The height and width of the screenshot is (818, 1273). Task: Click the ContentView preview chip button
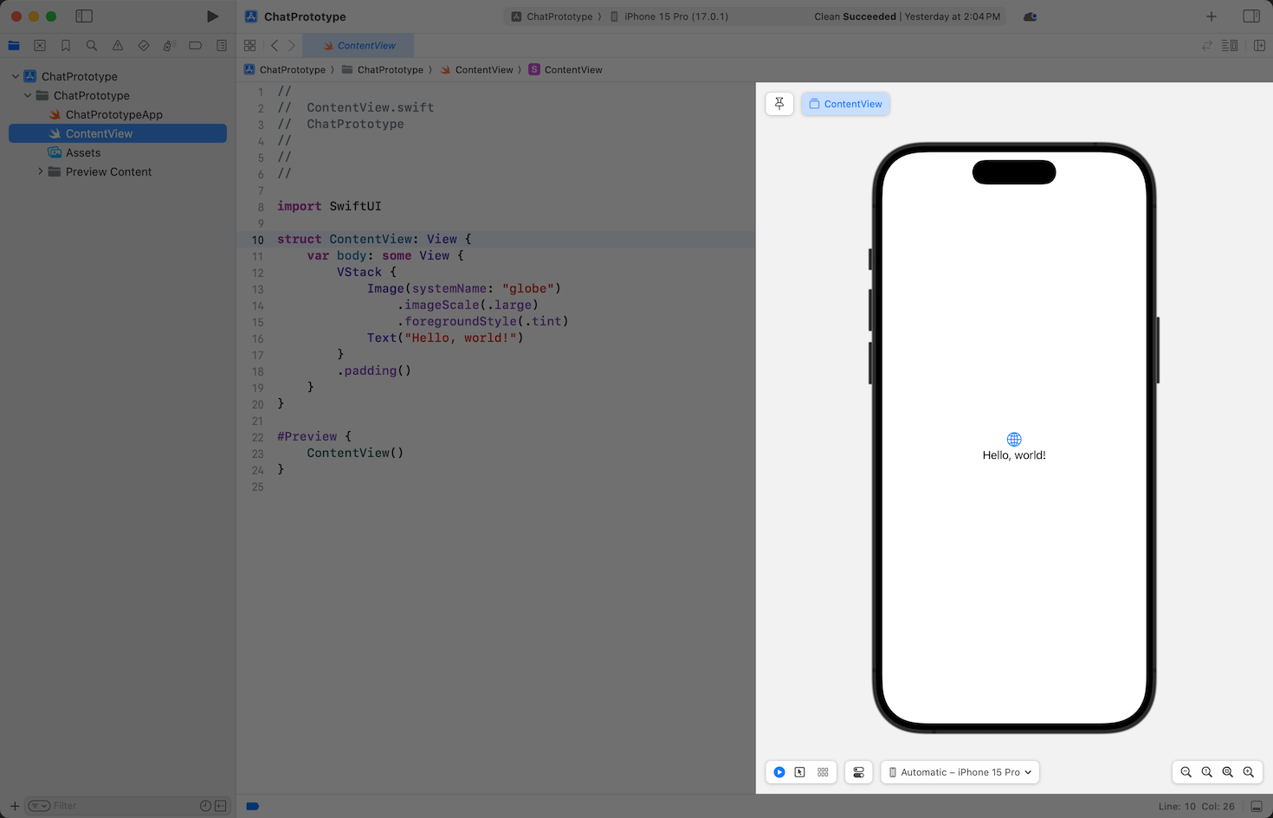click(x=845, y=104)
